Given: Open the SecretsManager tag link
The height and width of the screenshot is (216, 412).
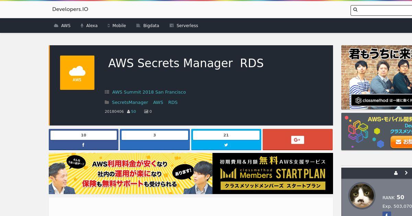Looking at the screenshot, I should (x=130, y=102).
